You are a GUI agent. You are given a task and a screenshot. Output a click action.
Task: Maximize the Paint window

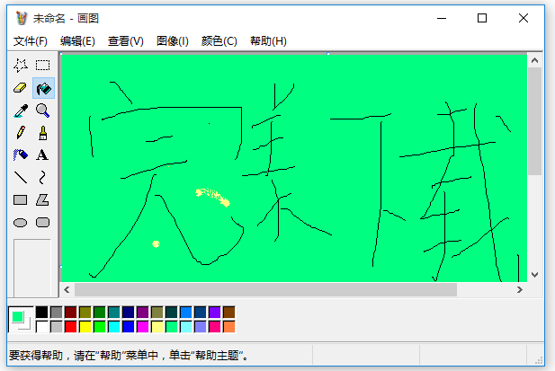point(482,18)
